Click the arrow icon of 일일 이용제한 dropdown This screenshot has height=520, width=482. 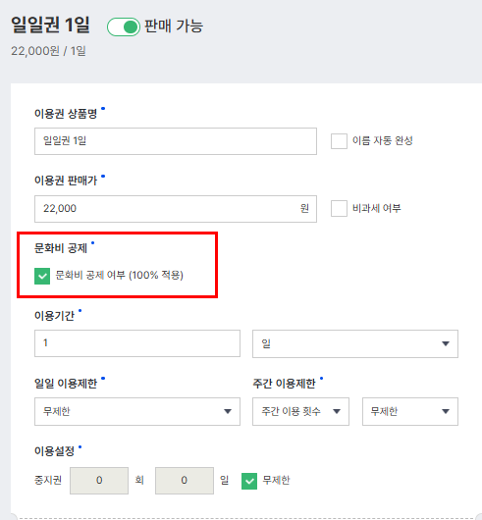[228, 411]
